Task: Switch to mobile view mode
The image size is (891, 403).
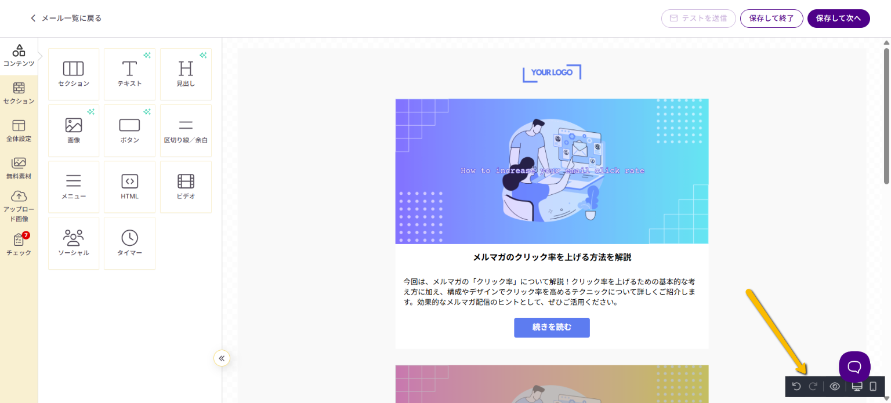Action: tap(873, 387)
